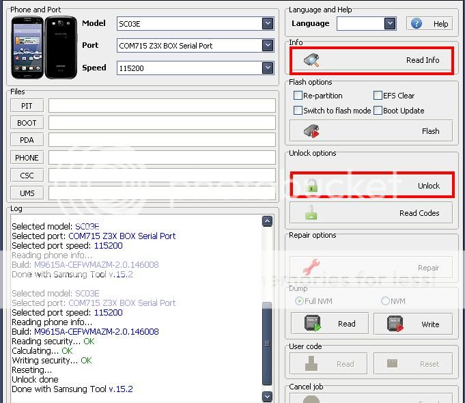Click the magnifier icon on Read Info
The image size is (465, 403).
pyautogui.click(x=311, y=60)
